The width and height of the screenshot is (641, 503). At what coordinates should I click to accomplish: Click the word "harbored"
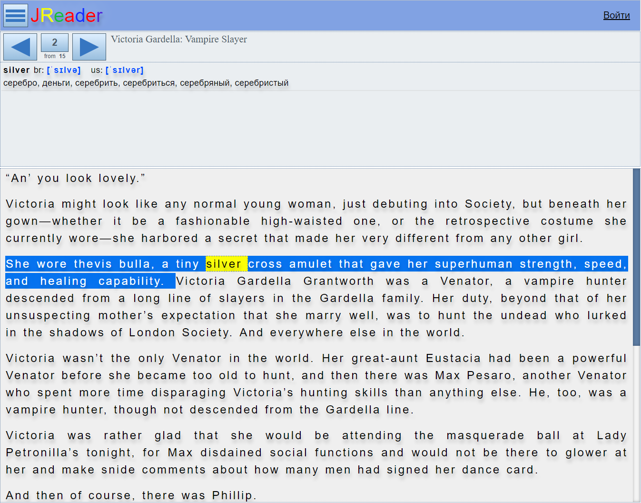pyautogui.click(x=170, y=238)
